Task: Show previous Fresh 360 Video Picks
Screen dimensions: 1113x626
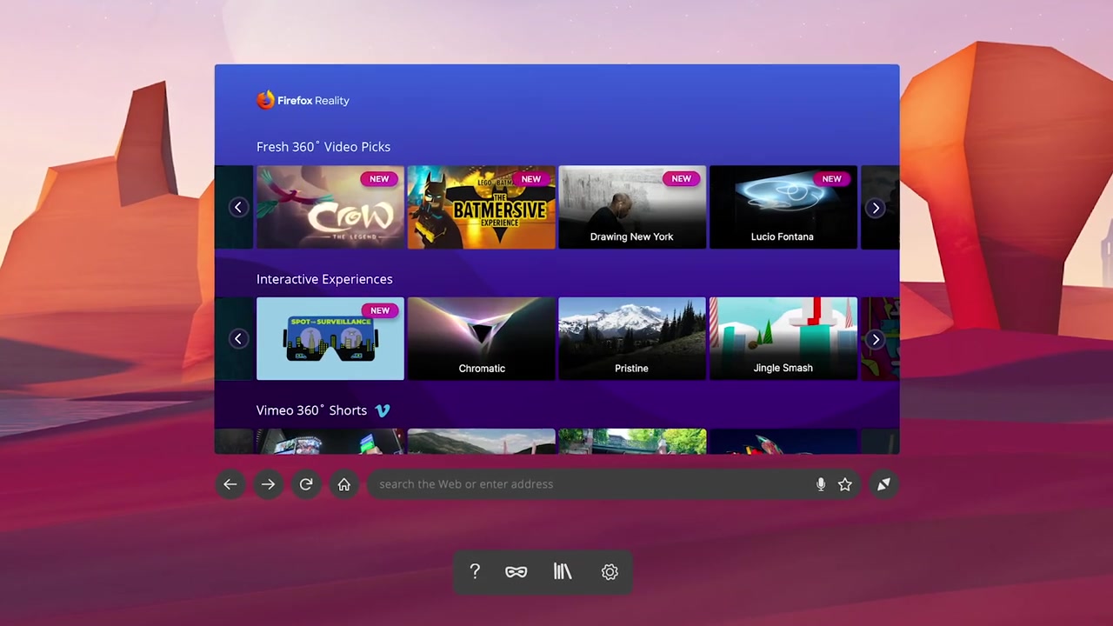Action: [x=238, y=207]
